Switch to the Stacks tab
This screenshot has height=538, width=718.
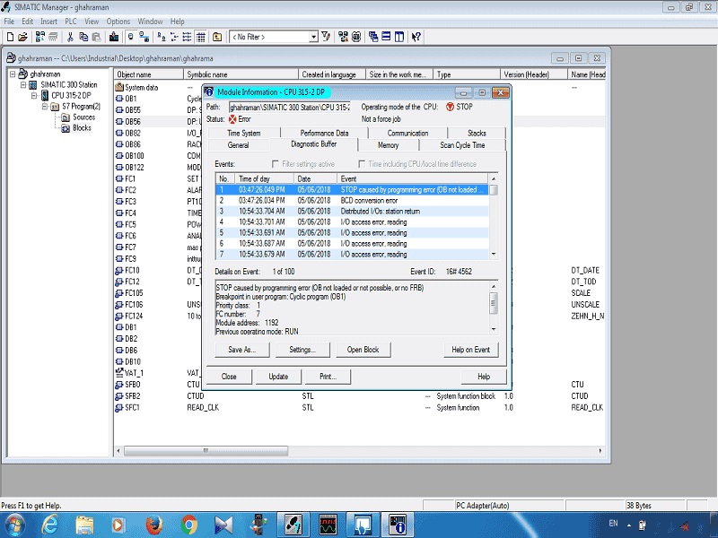click(477, 133)
